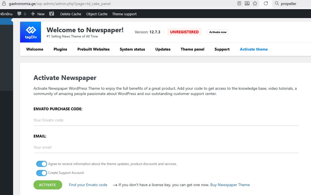Image resolution: width=311 pixels, height=195 pixels.
Task: Open reader view icon in address bar
Action: coord(239,3)
